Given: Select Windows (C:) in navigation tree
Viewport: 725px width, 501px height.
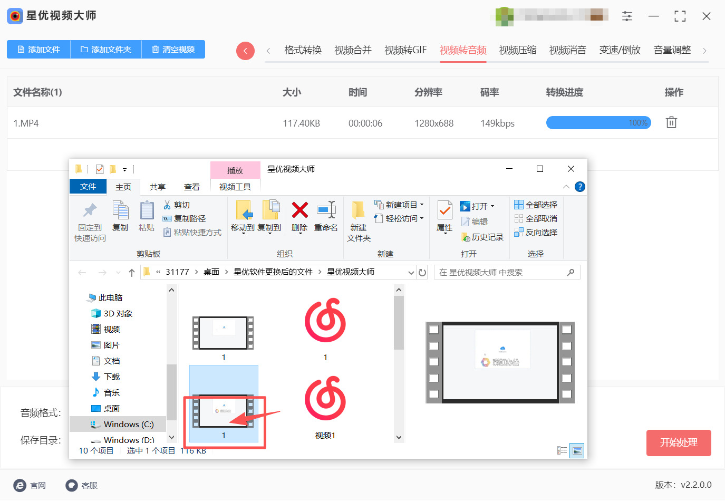Looking at the screenshot, I should 118,425.
